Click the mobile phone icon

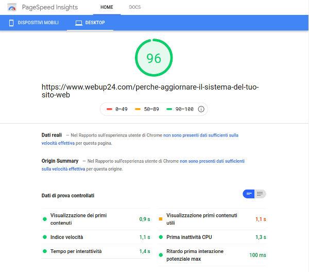pos(11,23)
